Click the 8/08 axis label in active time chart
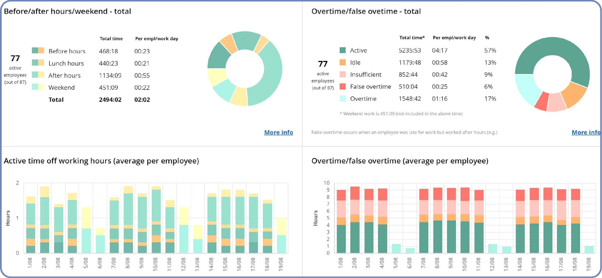The width and height of the screenshot is (602, 278). 127,263
